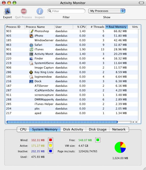Open the Disk Activity tab
The width and height of the screenshot is (146, 170).
pos(73,129)
